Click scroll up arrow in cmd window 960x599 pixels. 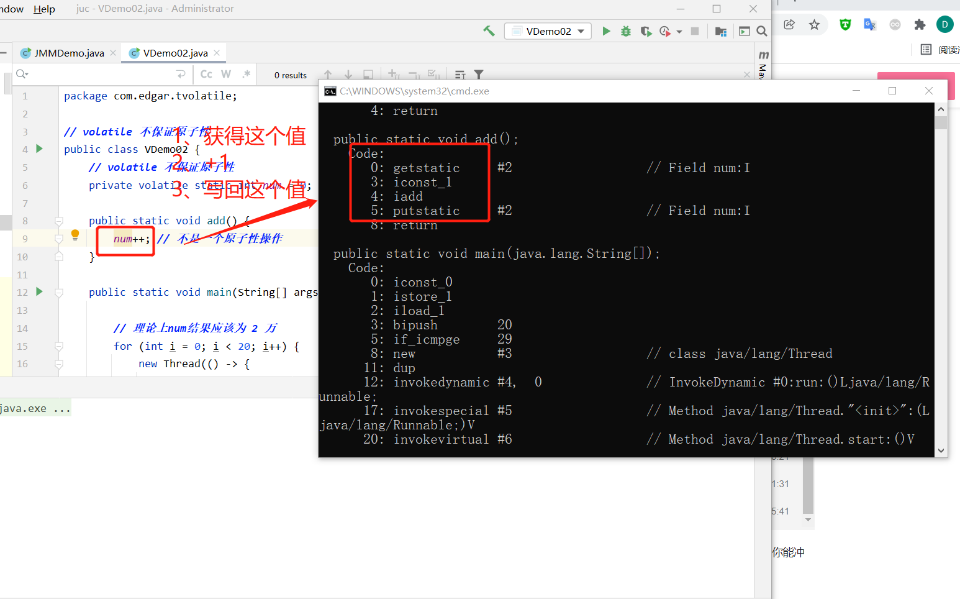(941, 109)
